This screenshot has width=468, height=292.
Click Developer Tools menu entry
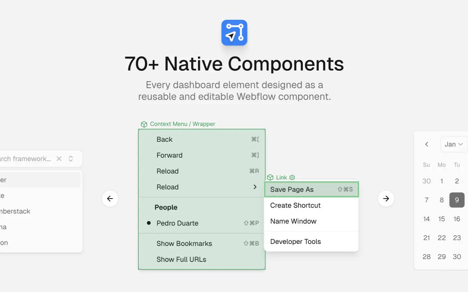pyautogui.click(x=295, y=241)
